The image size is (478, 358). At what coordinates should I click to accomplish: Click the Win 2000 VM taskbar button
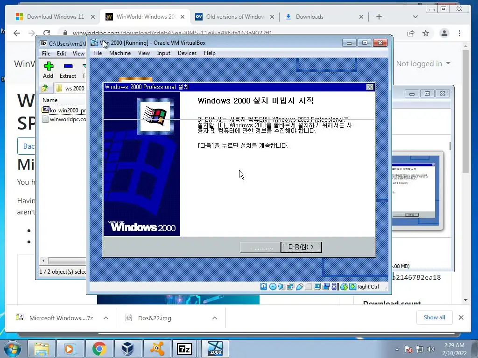pyautogui.click(x=215, y=349)
